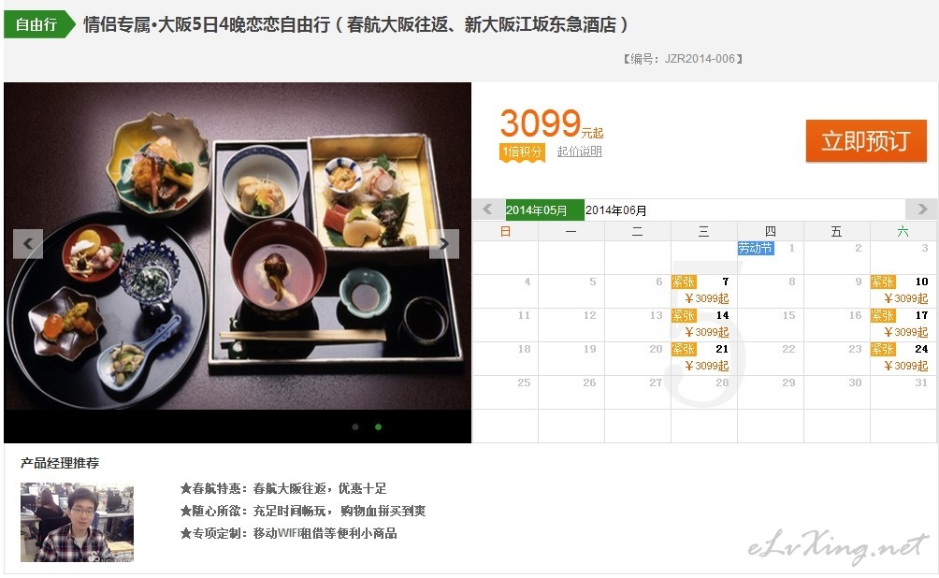Go to next month in calendar

[x=921, y=210]
